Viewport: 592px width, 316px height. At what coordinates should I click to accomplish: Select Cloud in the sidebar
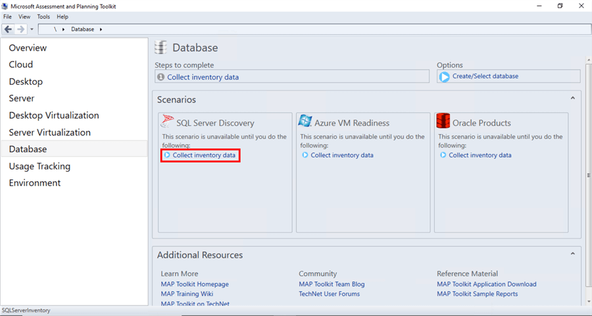(x=21, y=64)
